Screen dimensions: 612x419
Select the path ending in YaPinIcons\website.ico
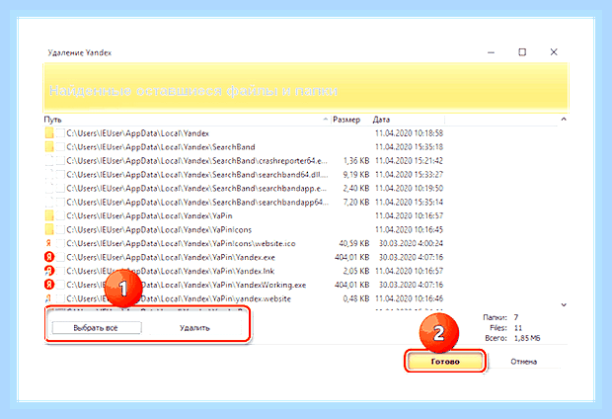coord(181,243)
